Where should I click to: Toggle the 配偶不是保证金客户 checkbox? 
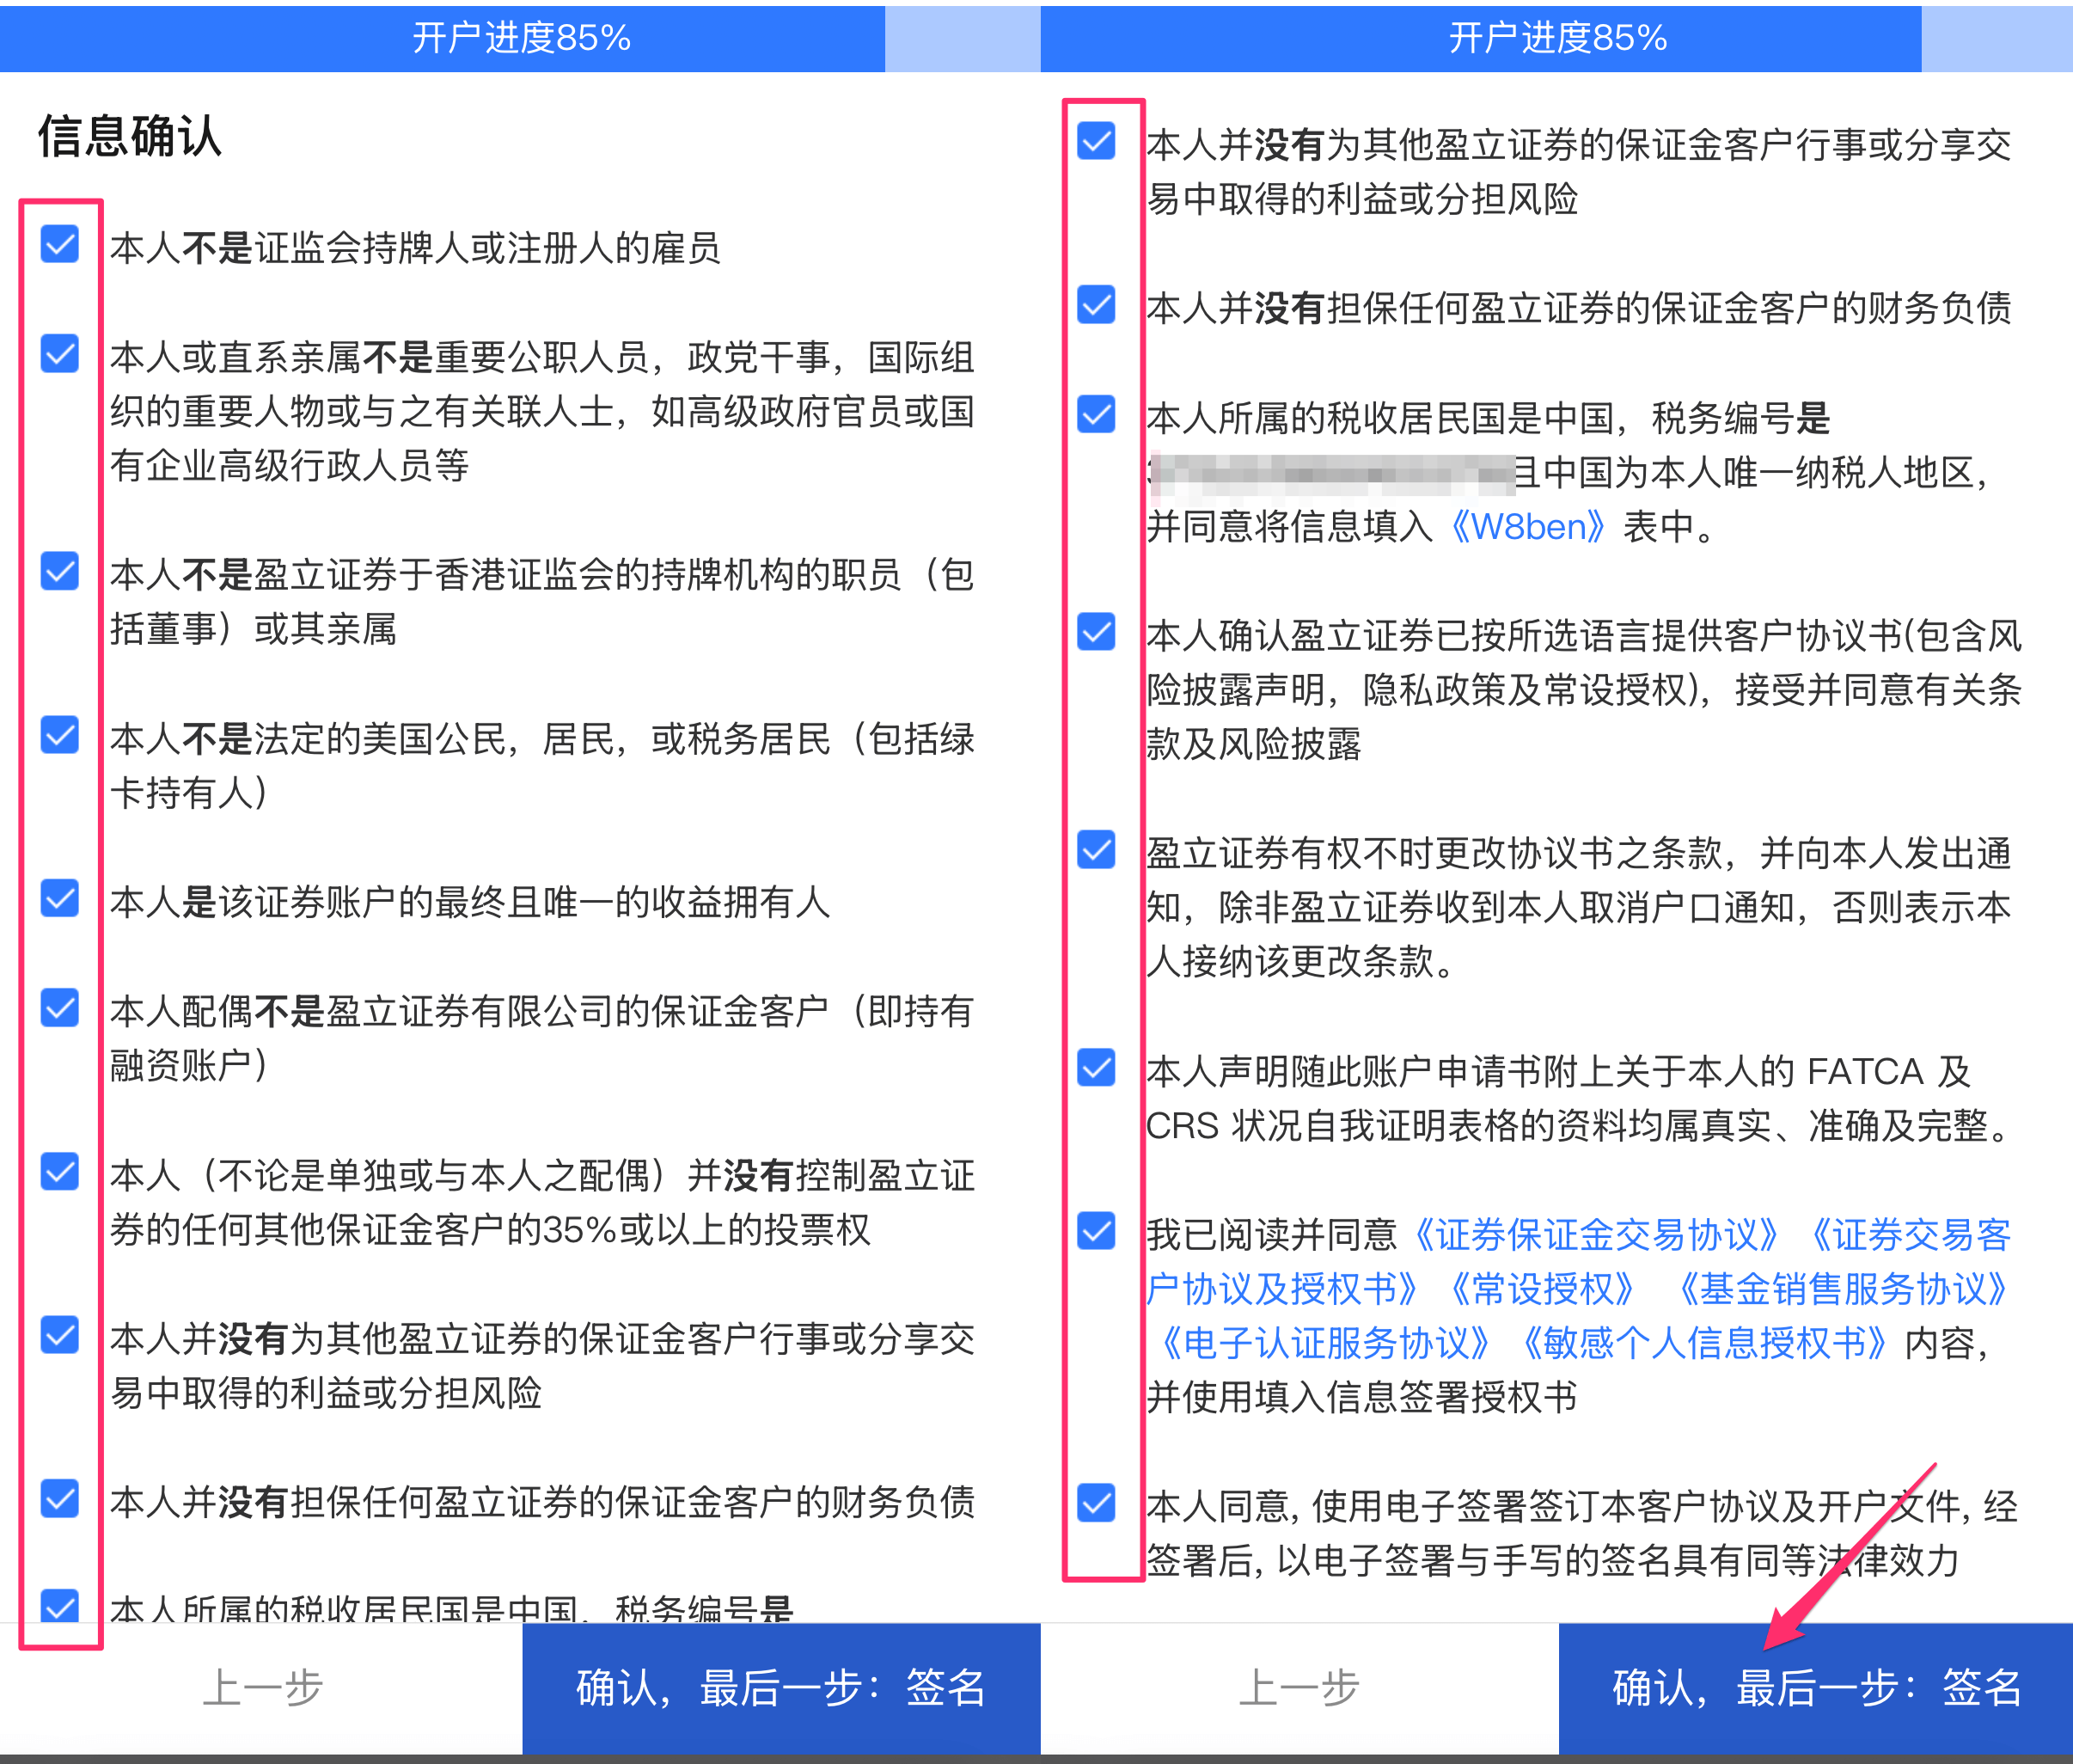coord(60,1007)
